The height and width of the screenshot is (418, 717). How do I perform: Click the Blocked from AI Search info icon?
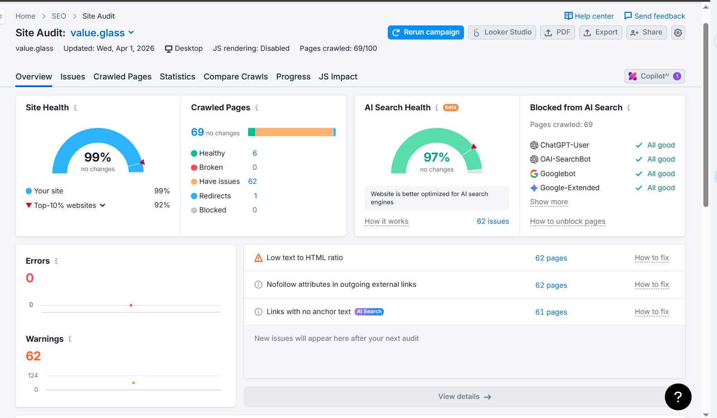tap(629, 108)
